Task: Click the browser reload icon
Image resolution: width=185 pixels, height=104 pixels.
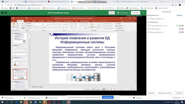Action: point(8,5)
